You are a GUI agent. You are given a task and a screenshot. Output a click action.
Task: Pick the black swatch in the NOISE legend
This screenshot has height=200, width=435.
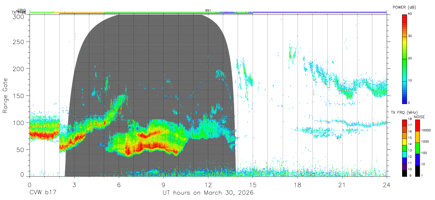tap(417, 170)
